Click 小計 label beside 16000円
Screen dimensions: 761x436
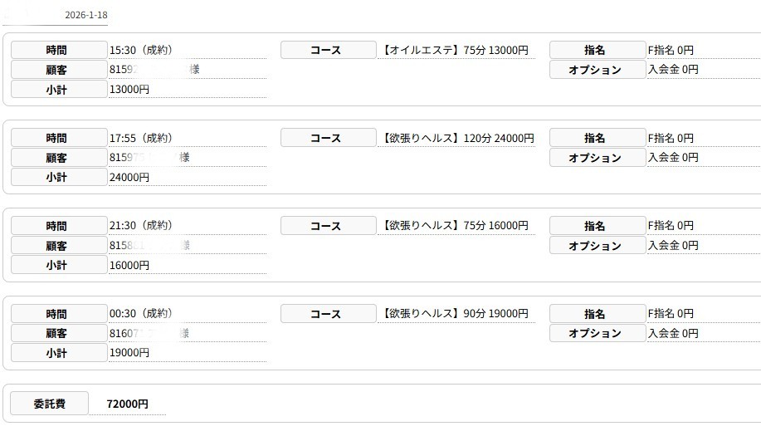[x=59, y=266]
